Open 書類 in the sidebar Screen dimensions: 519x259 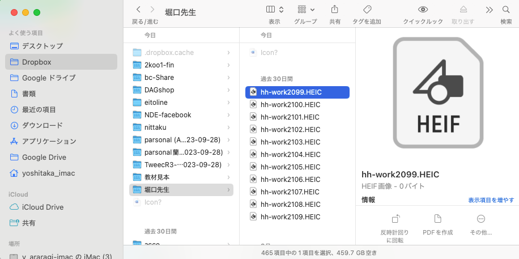click(61, 94)
